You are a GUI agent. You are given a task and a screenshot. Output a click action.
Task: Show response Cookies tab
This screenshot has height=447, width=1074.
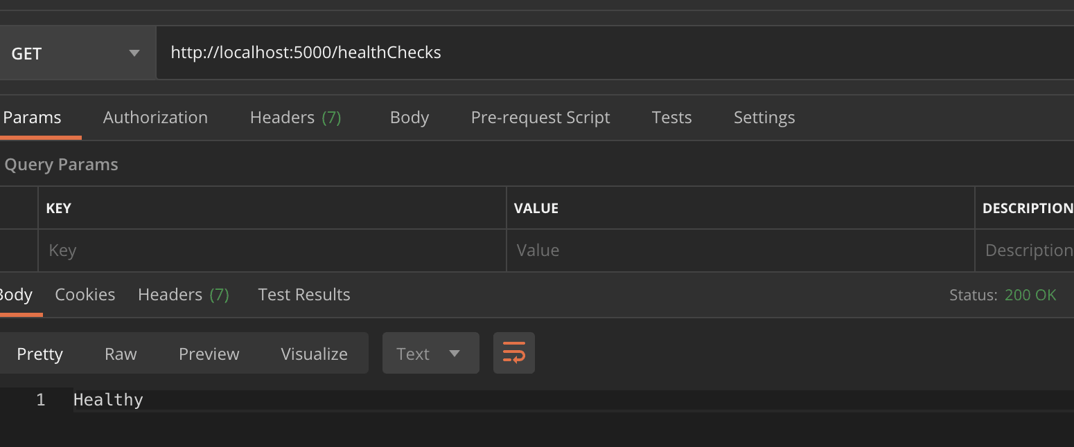click(x=85, y=295)
